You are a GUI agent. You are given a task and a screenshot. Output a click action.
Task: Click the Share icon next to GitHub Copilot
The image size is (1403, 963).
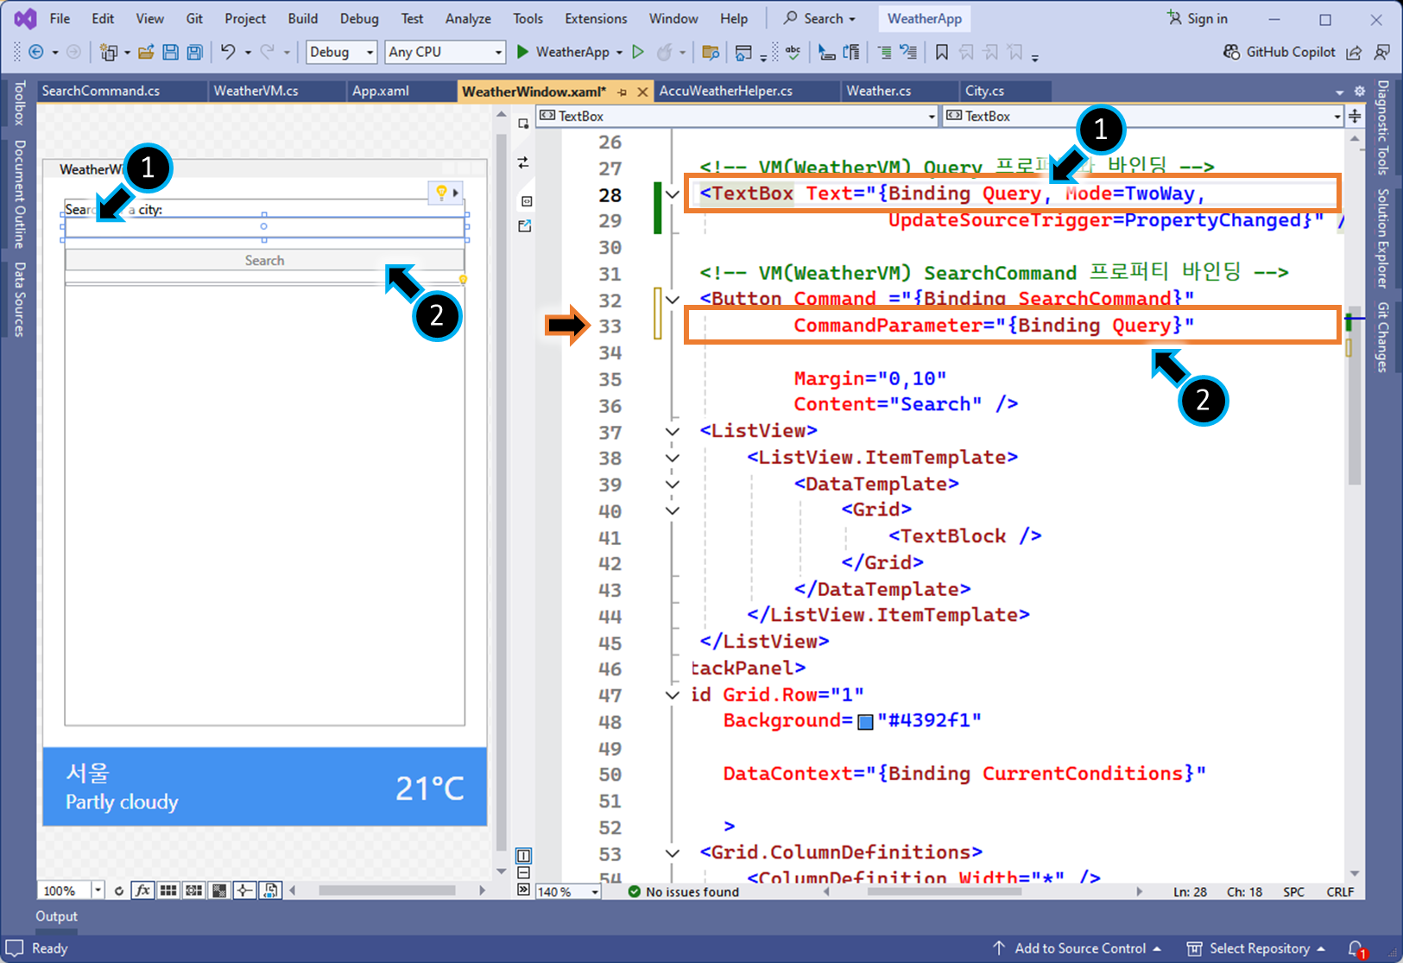pos(1354,52)
